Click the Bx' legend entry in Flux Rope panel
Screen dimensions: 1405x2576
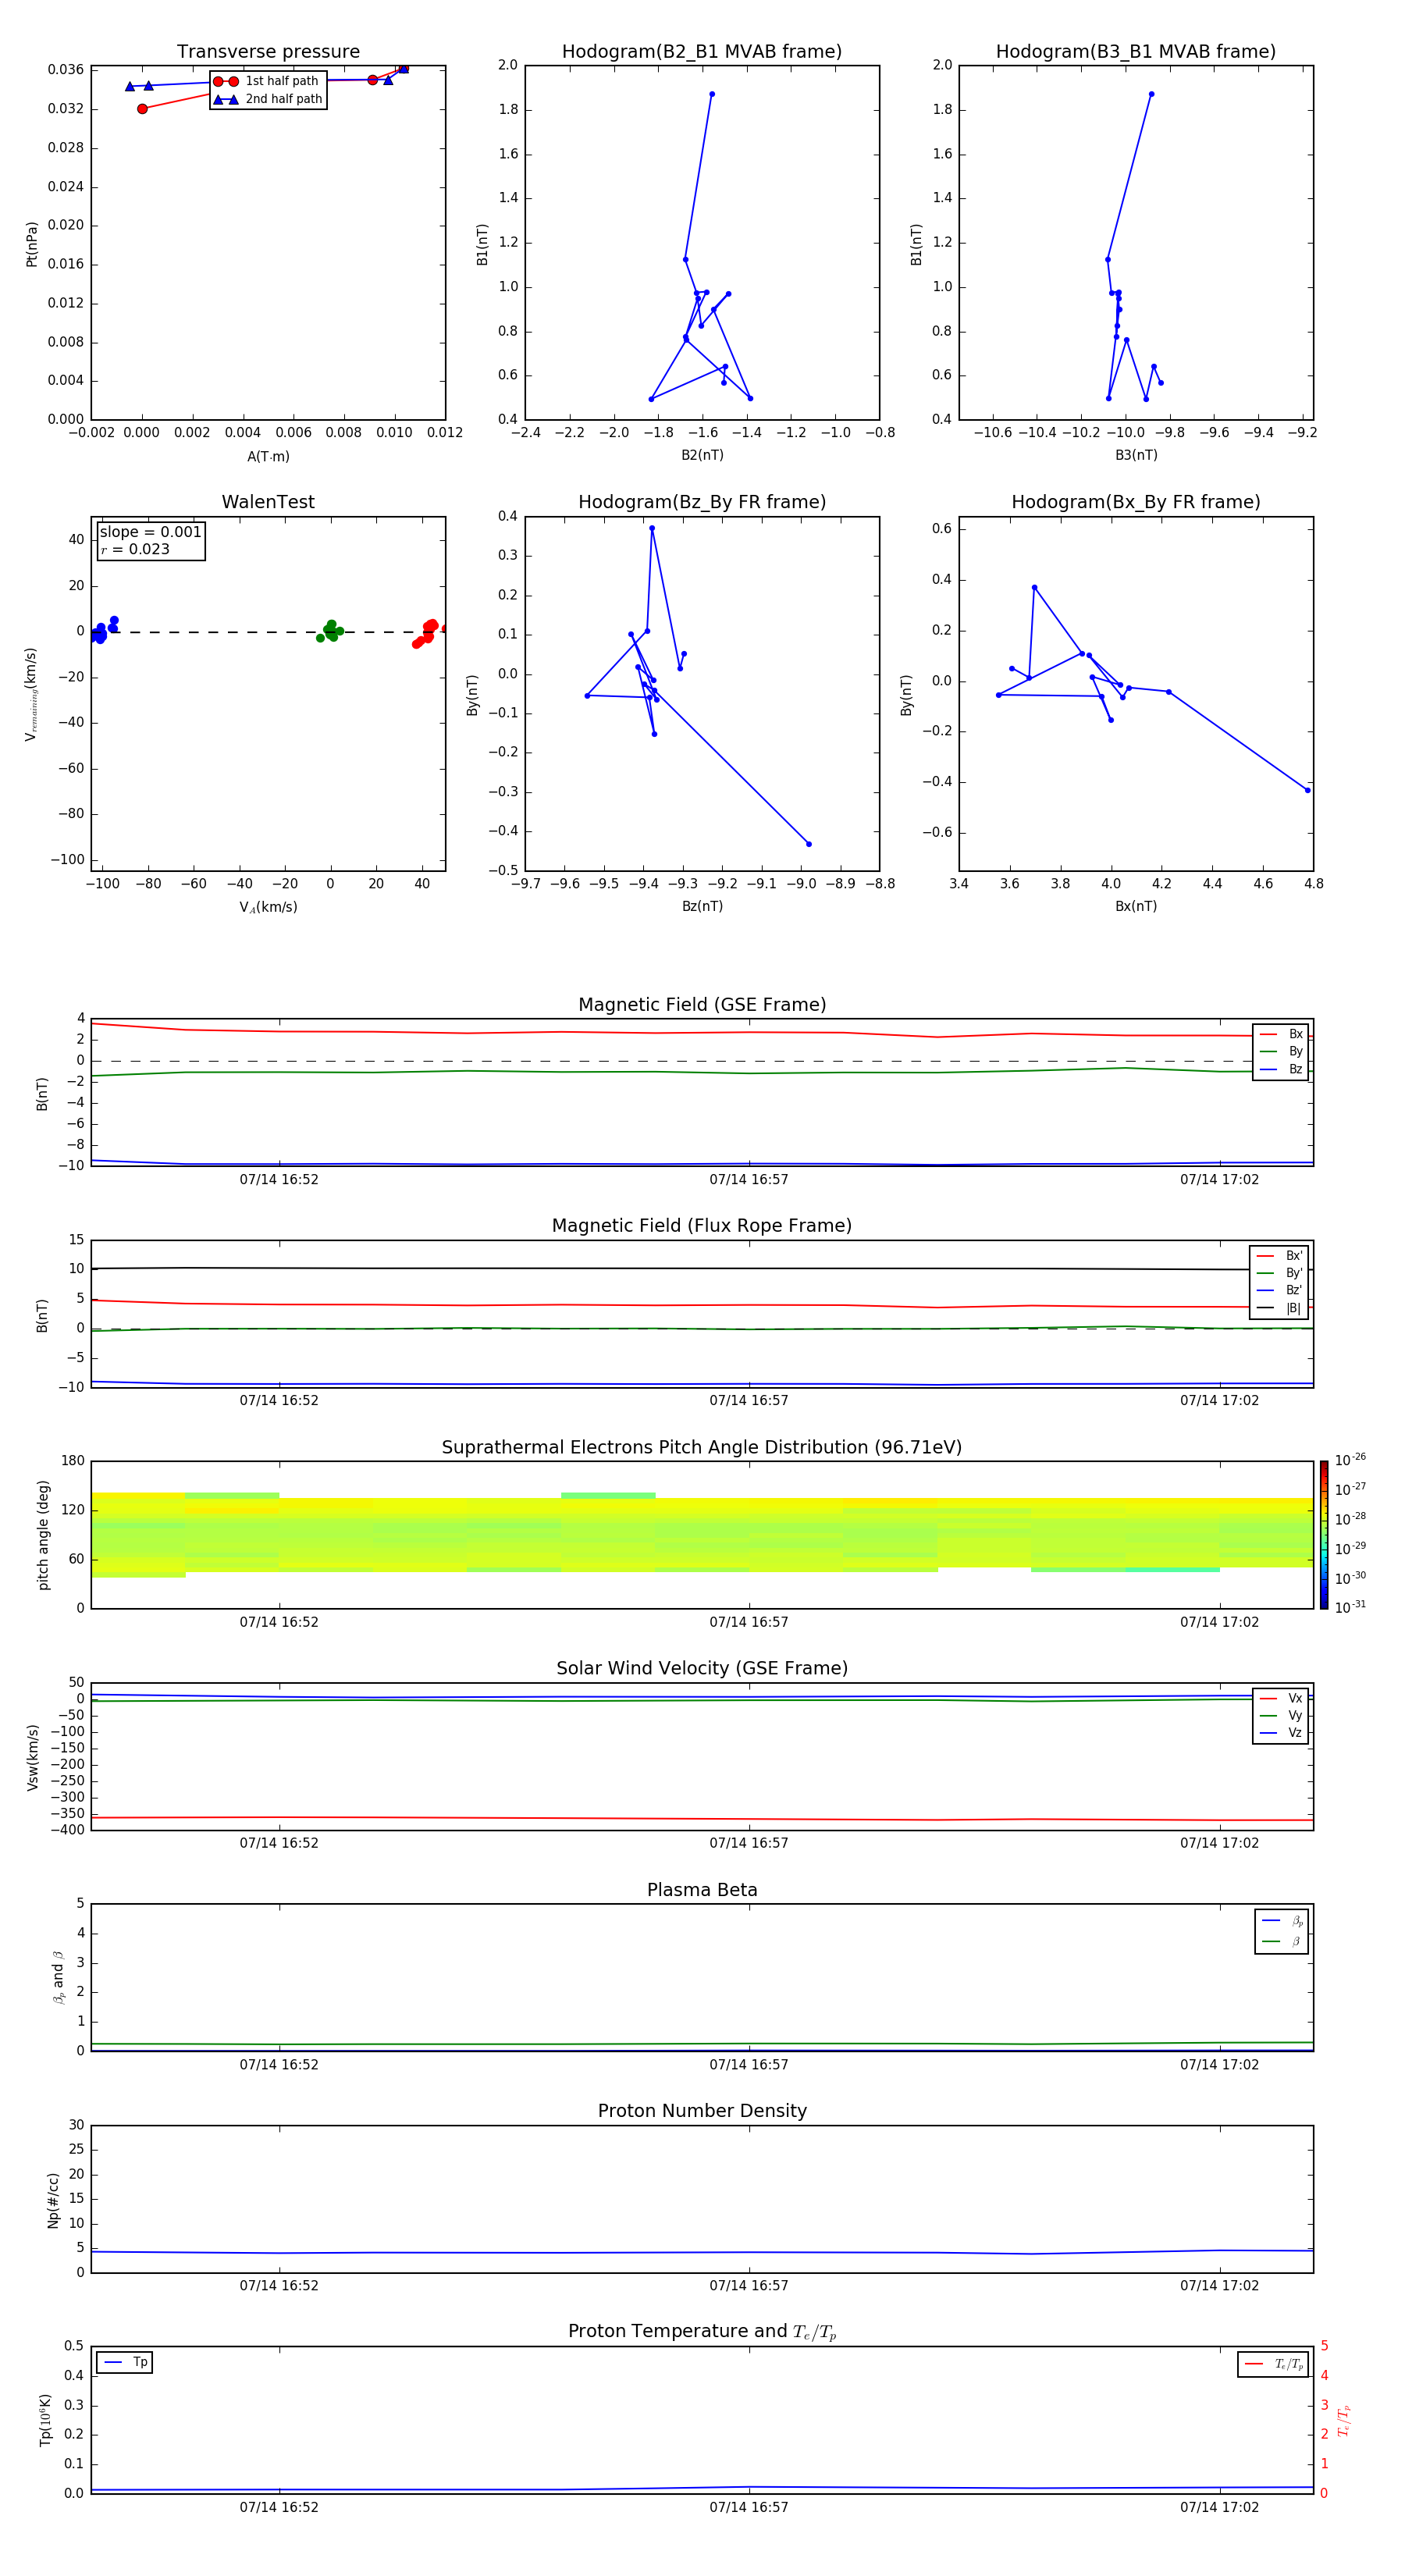click(x=1280, y=1256)
